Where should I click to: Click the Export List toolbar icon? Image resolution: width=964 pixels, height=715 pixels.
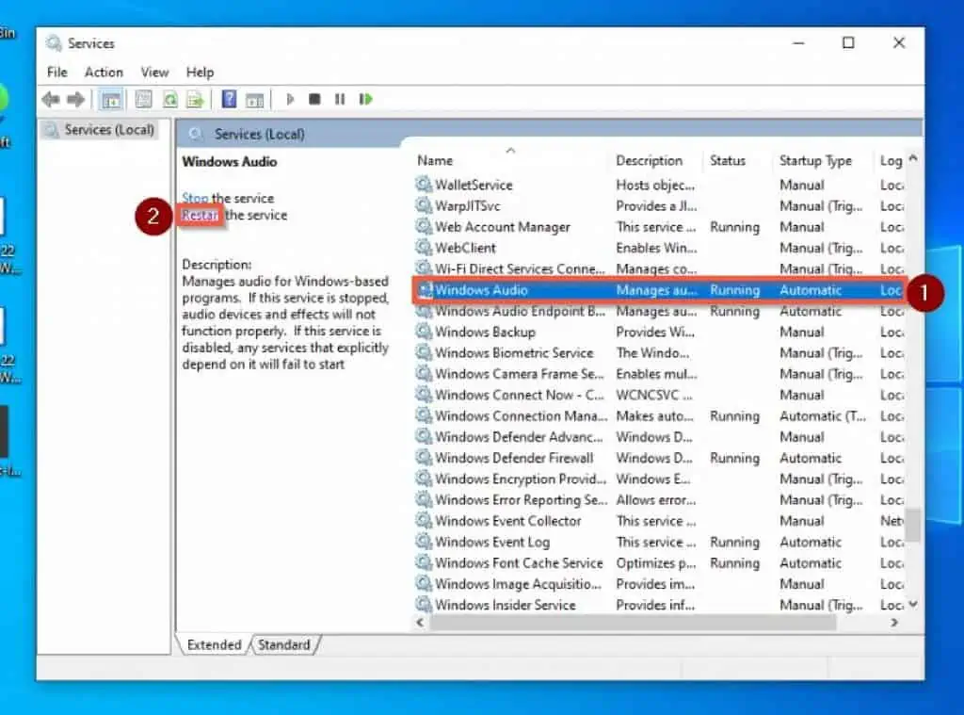pyautogui.click(x=197, y=99)
